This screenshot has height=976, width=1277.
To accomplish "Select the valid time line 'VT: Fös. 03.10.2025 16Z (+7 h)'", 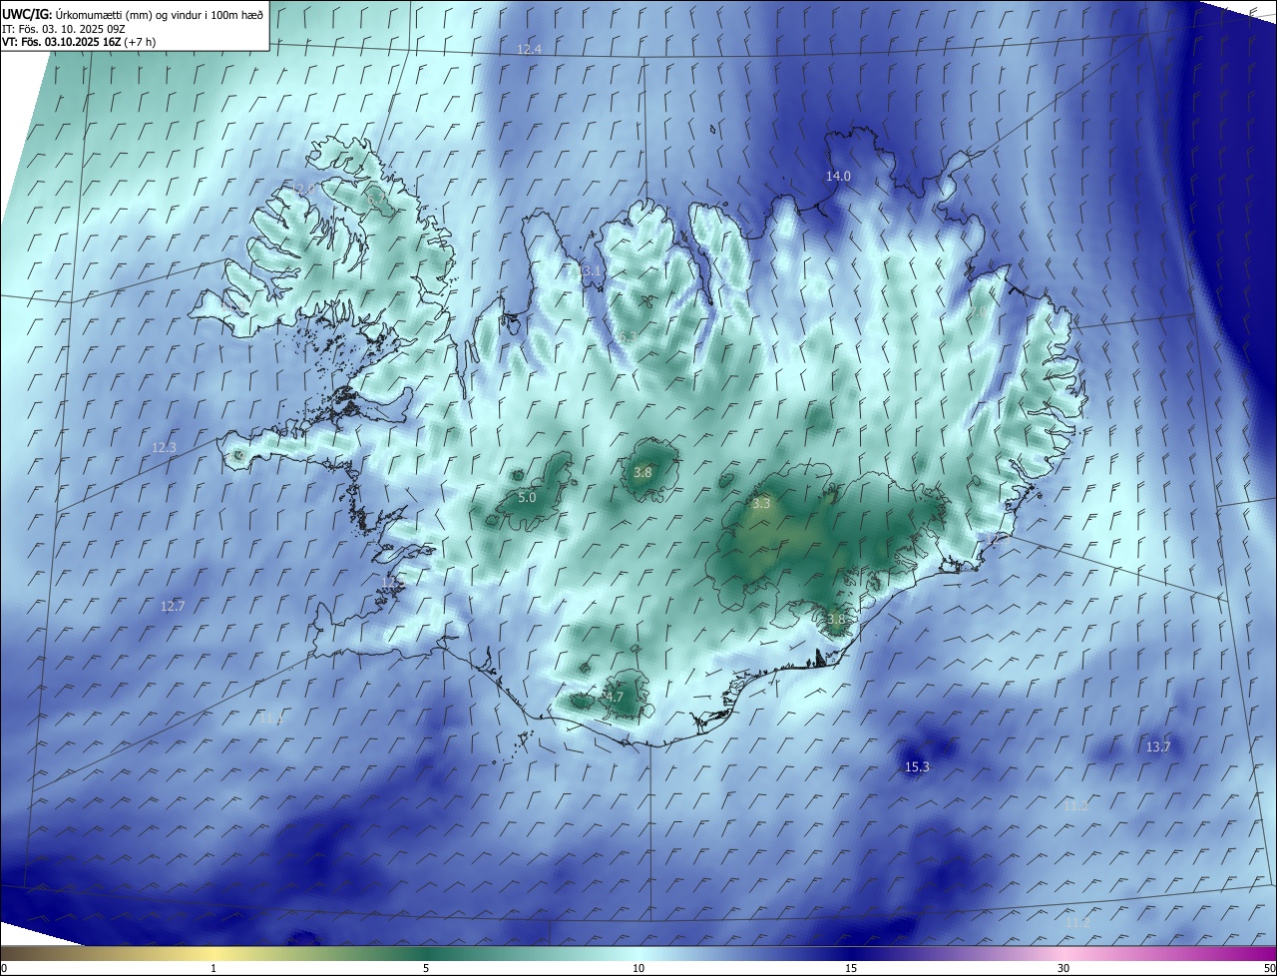I will 79,43.
